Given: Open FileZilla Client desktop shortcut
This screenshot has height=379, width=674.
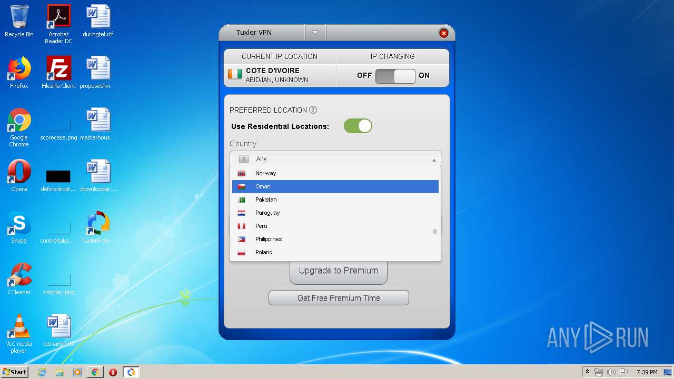Looking at the screenshot, I should point(58,73).
